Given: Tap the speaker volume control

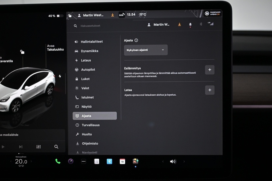Looking at the screenshot, I should [x=173, y=161].
